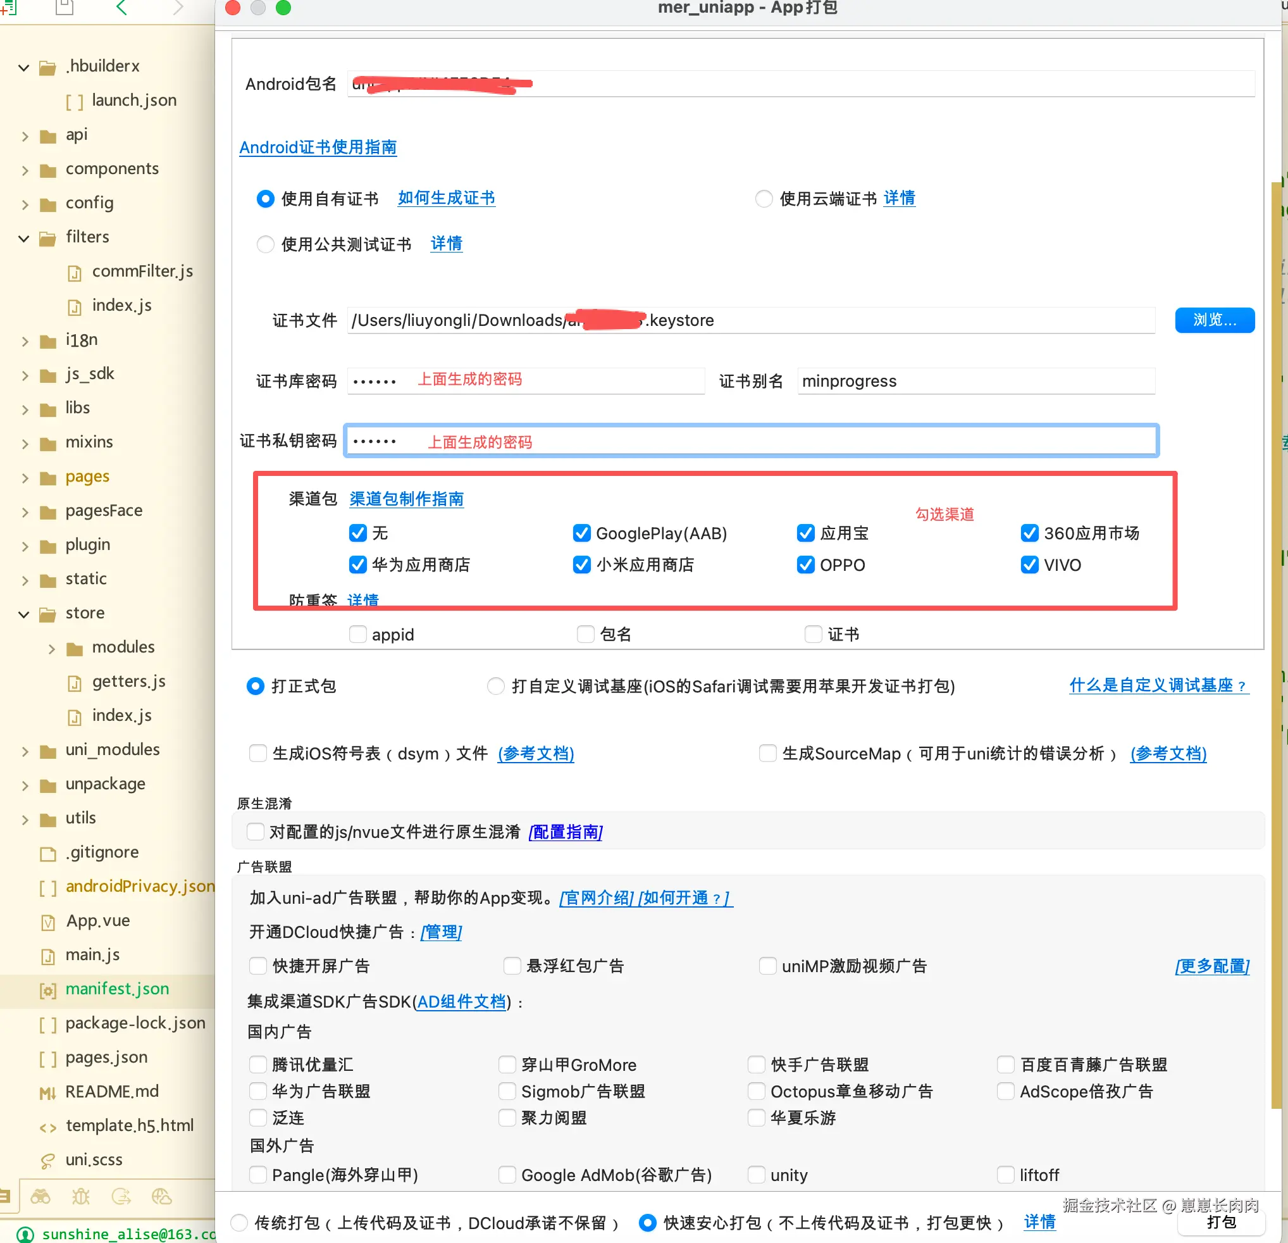
Task: Click the 证书别名 input field showing minprogress
Action: coord(975,380)
